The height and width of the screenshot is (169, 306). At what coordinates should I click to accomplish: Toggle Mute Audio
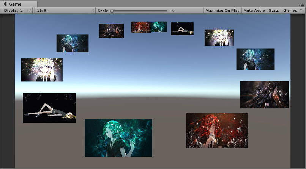click(254, 11)
